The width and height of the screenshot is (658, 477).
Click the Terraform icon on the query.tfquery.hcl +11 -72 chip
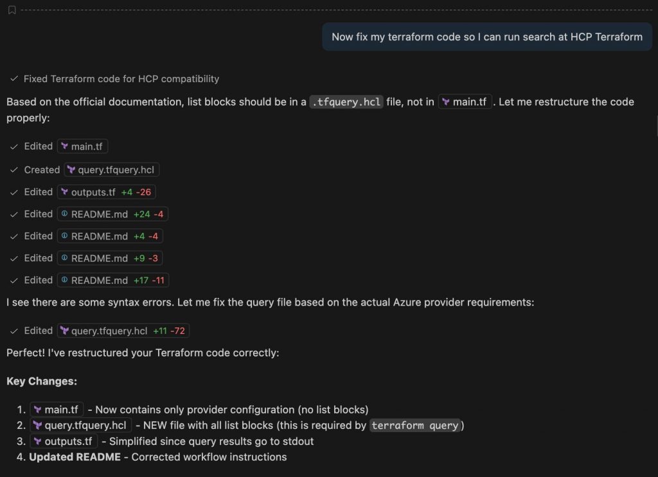tap(64, 331)
